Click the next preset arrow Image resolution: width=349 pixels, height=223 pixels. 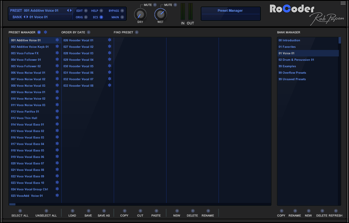point(71,10)
